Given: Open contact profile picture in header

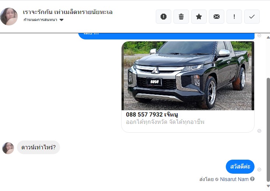Looking at the screenshot, I should pyautogui.click(x=9, y=16).
